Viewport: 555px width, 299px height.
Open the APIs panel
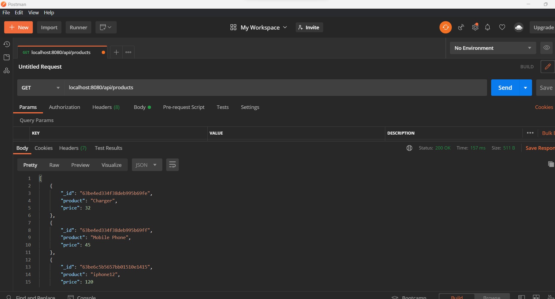pos(7,71)
